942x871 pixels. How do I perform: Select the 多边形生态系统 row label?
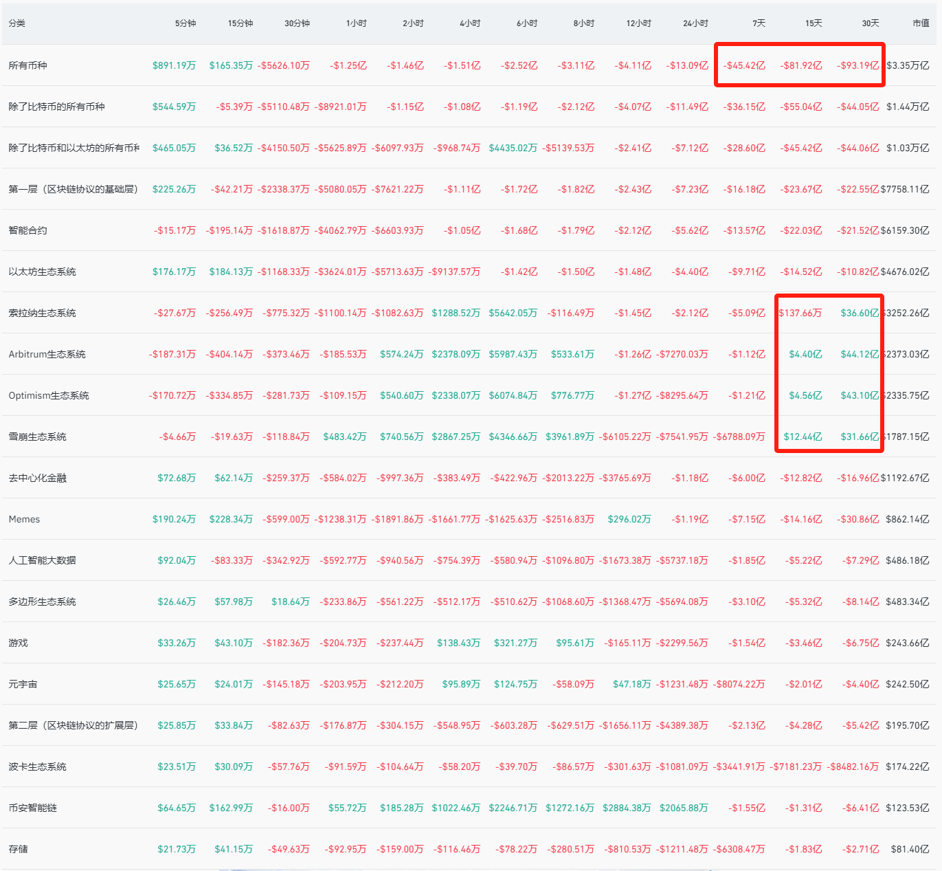point(42,602)
